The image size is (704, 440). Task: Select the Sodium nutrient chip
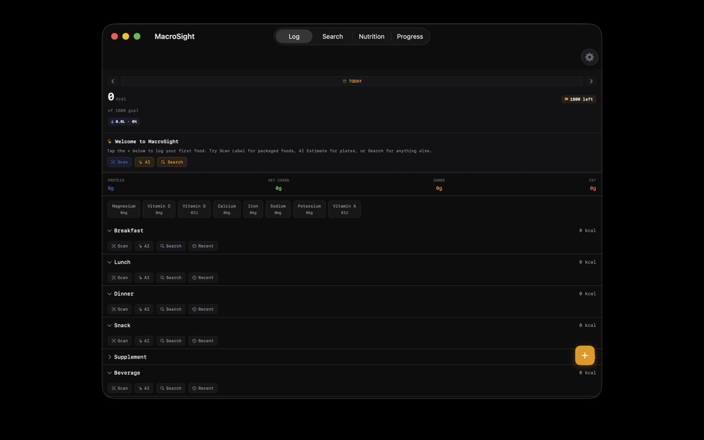(x=278, y=209)
